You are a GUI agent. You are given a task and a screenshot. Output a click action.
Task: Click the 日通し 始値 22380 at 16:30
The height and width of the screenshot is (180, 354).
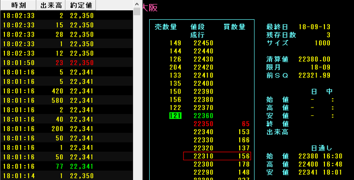321,156
